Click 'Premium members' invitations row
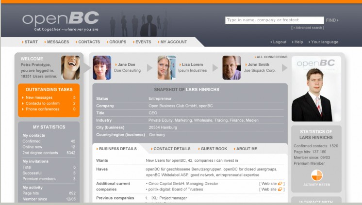This screenshot has width=362, height=205. pyautogui.click(x=49, y=179)
